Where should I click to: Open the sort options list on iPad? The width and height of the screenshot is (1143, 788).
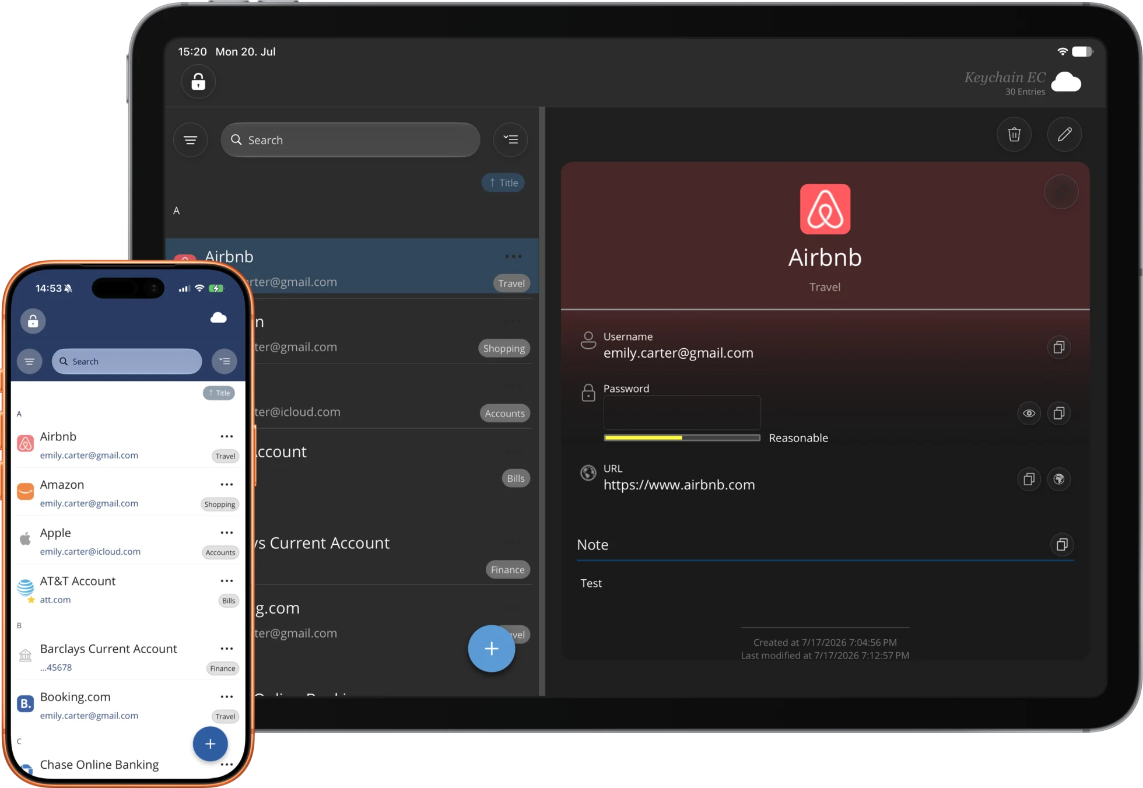pos(510,140)
